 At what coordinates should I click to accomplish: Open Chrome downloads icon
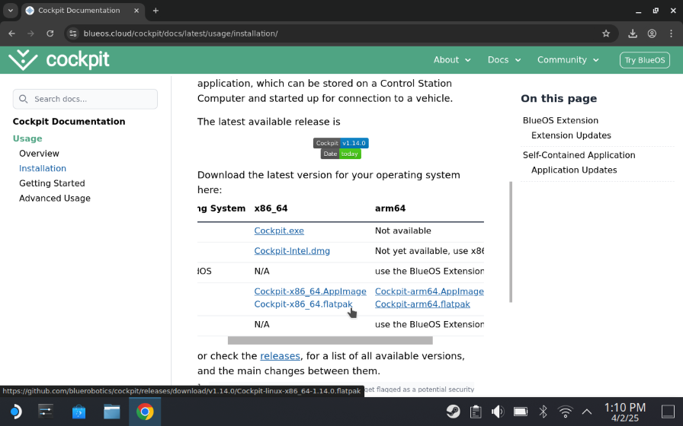click(x=633, y=33)
